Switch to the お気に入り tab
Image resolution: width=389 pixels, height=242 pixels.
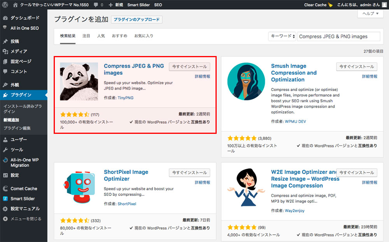(x=144, y=36)
